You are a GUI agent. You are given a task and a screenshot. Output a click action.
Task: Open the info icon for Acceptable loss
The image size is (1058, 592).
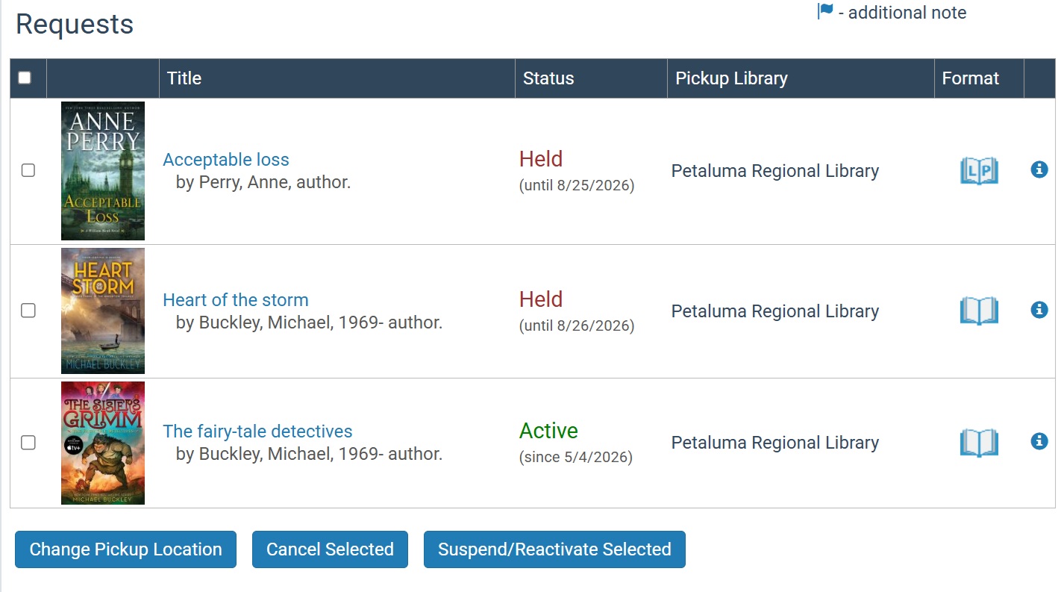pos(1039,170)
